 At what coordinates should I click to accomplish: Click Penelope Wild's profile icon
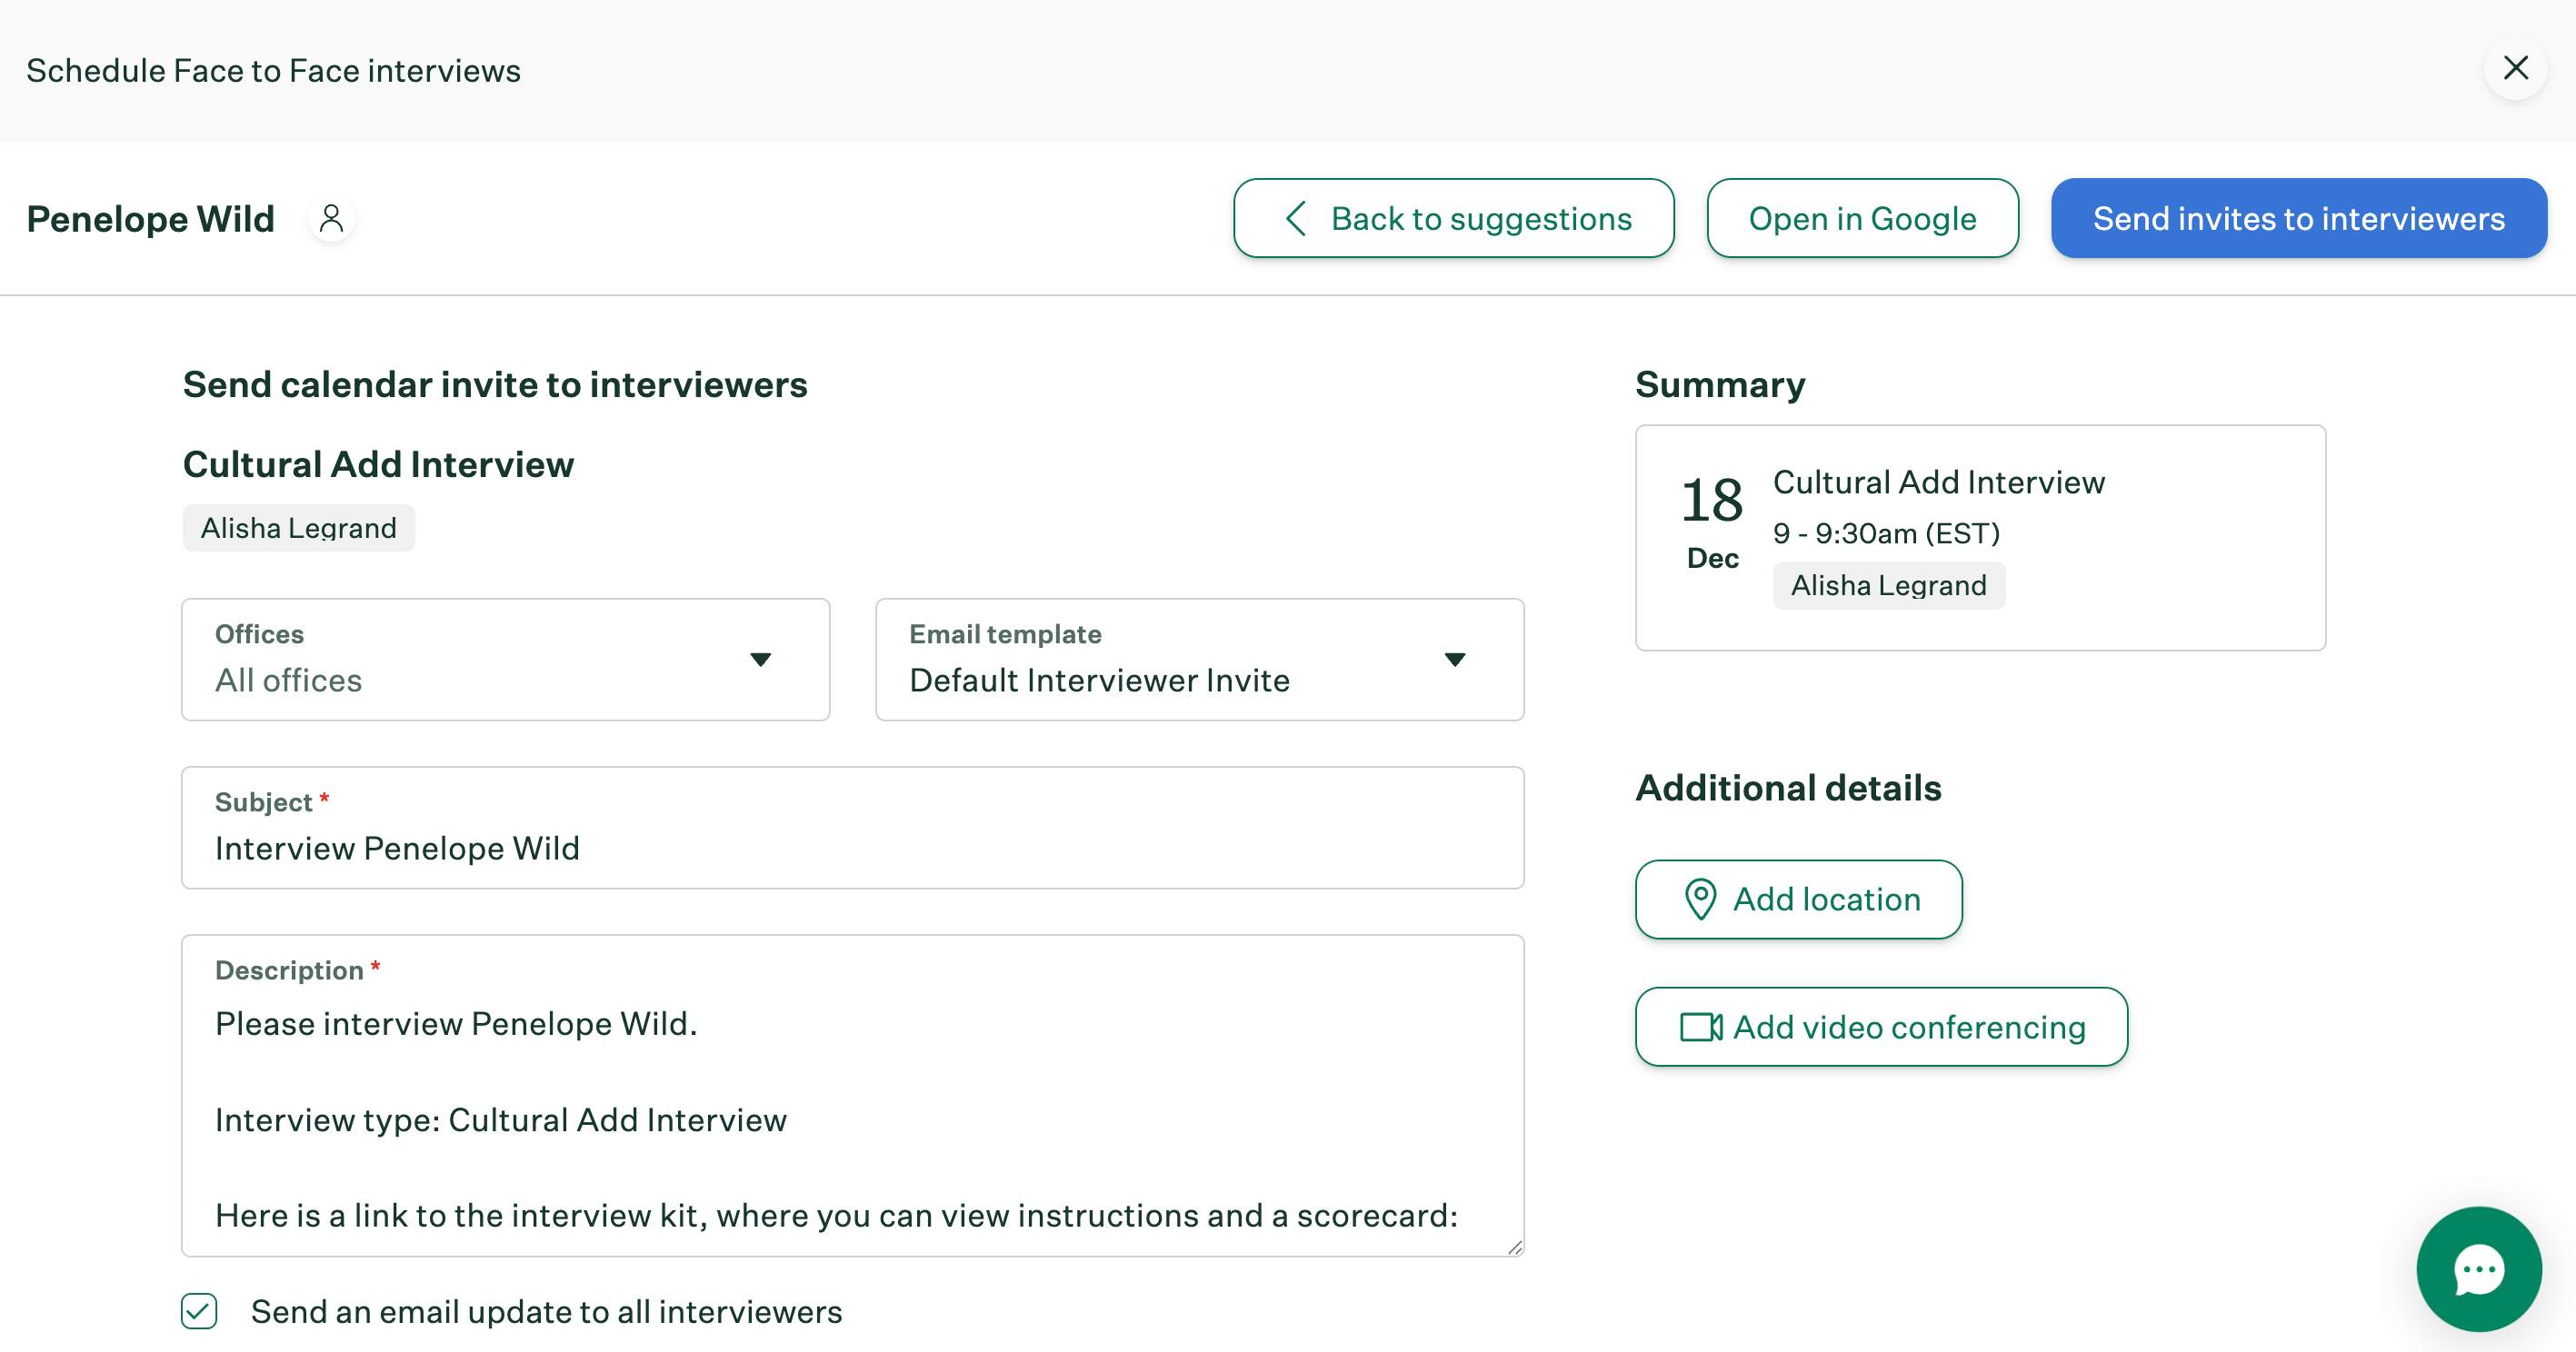(332, 218)
